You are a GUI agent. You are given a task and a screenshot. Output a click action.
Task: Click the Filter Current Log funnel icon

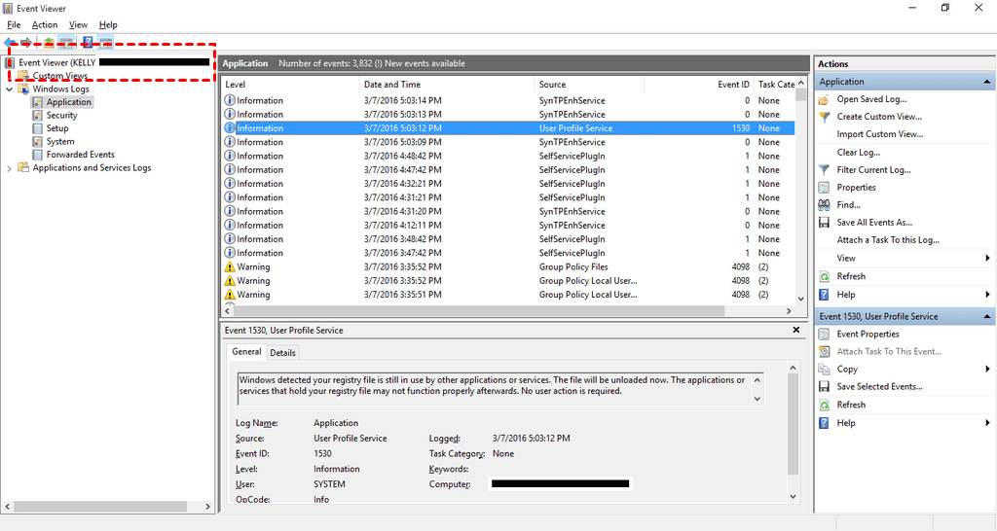(825, 170)
